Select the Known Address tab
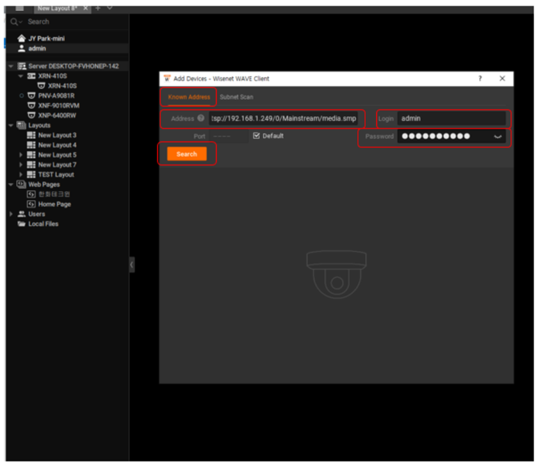Viewport: 539px width, 467px height. point(189,97)
